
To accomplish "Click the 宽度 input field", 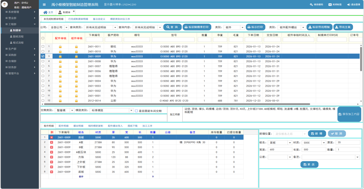I will 280,150.
